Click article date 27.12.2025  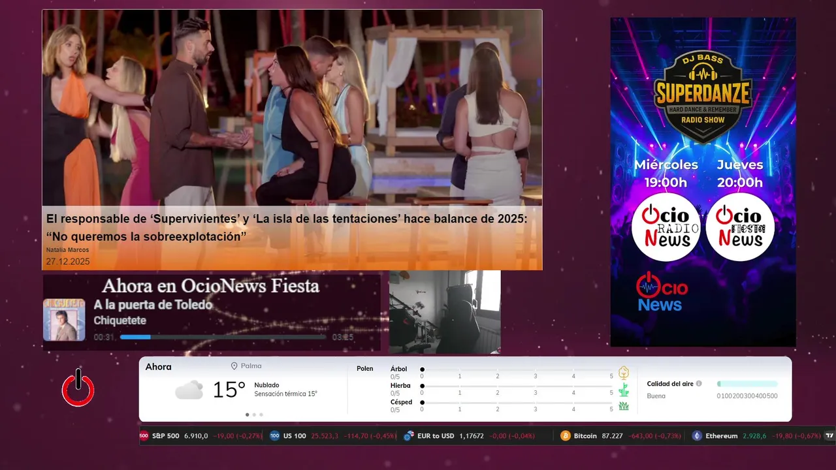[x=68, y=262]
